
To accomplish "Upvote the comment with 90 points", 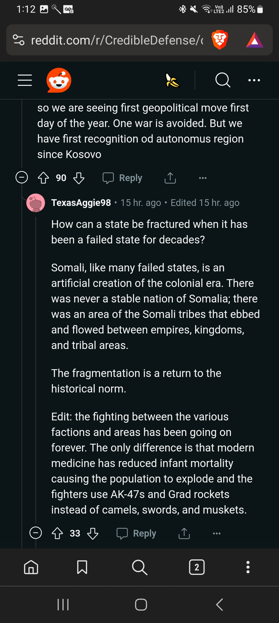I will click(x=43, y=178).
